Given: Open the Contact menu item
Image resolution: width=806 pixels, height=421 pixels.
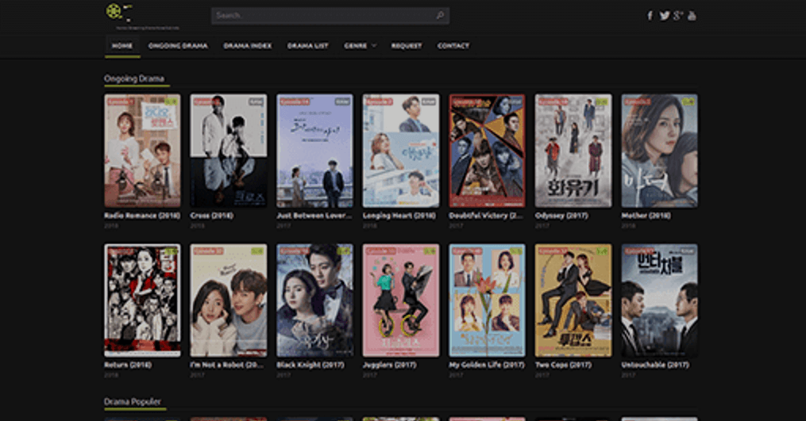Looking at the screenshot, I should 453,46.
